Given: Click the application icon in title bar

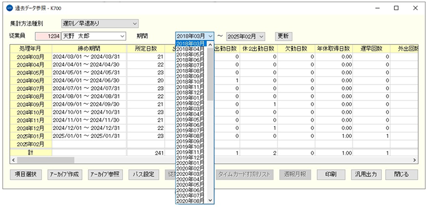Looking at the screenshot, I should point(10,8).
